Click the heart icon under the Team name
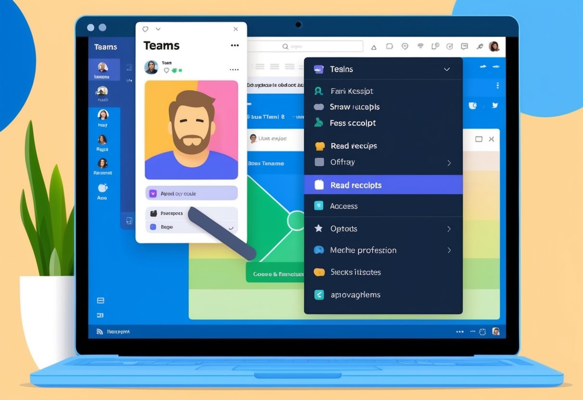The width and height of the screenshot is (583, 400). click(166, 71)
